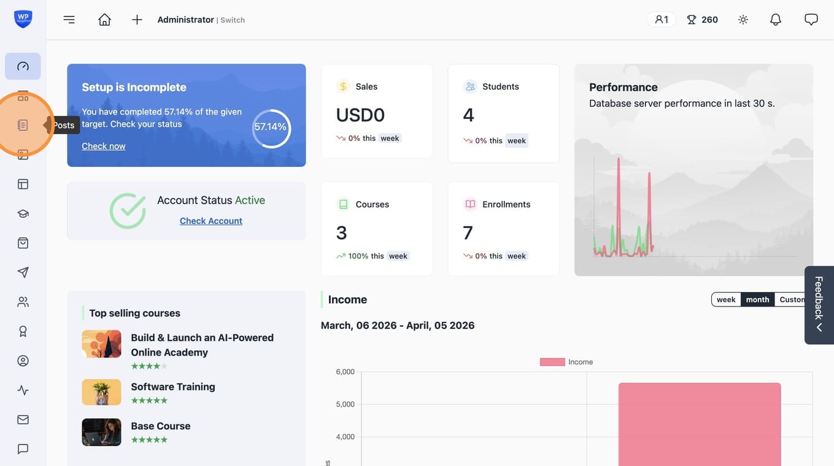The width and height of the screenshot is (834, 466).
Task: Click the Enrollments count "7"
Action: pos(468,232)
